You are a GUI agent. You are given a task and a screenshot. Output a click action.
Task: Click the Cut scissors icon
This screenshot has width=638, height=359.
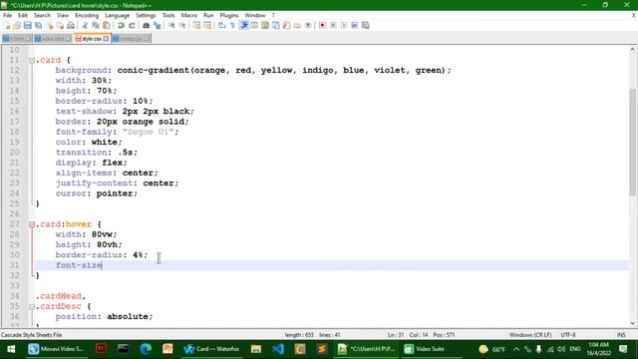pos(85,25)
